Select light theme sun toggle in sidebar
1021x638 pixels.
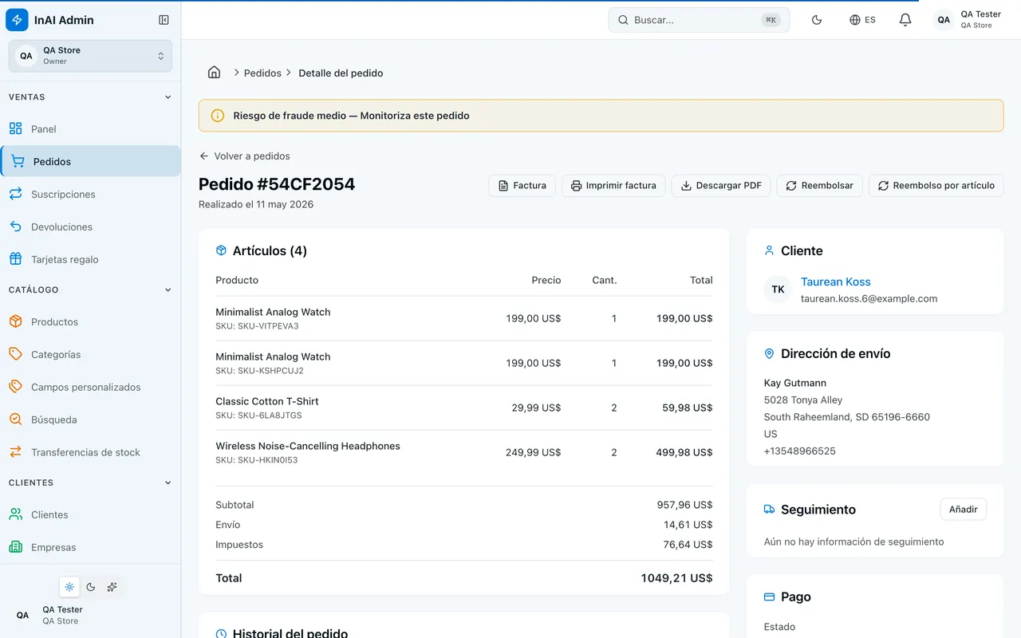(69, 587)
